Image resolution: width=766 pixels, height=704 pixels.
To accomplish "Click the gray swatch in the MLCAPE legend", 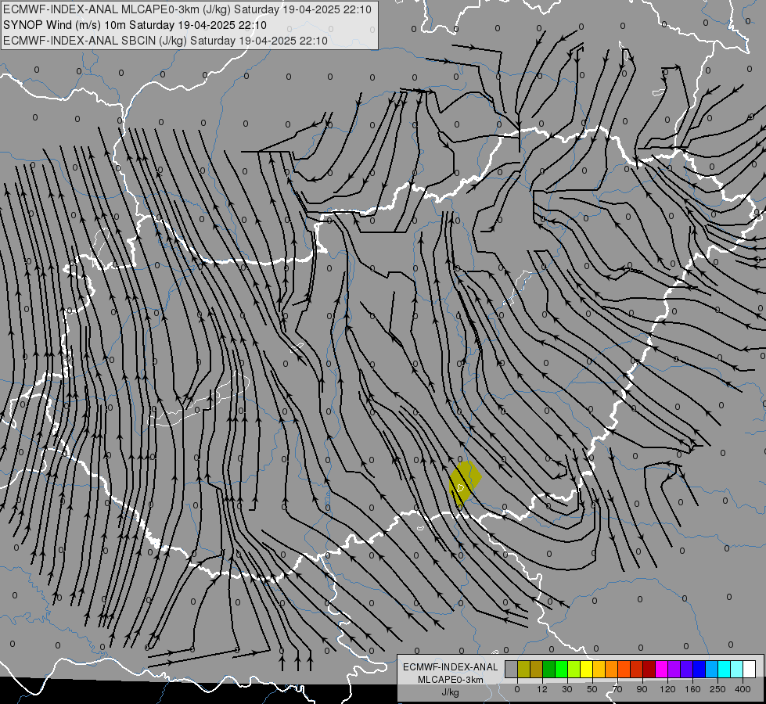I will 512,669.
